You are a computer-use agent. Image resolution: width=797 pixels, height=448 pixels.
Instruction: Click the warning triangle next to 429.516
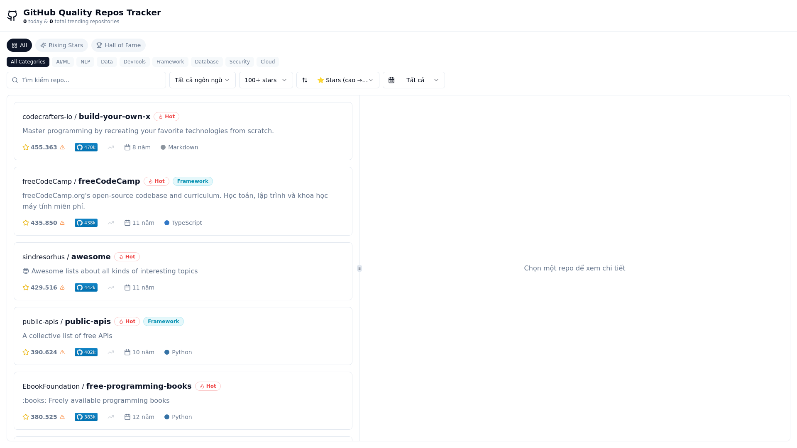point(62,287)
